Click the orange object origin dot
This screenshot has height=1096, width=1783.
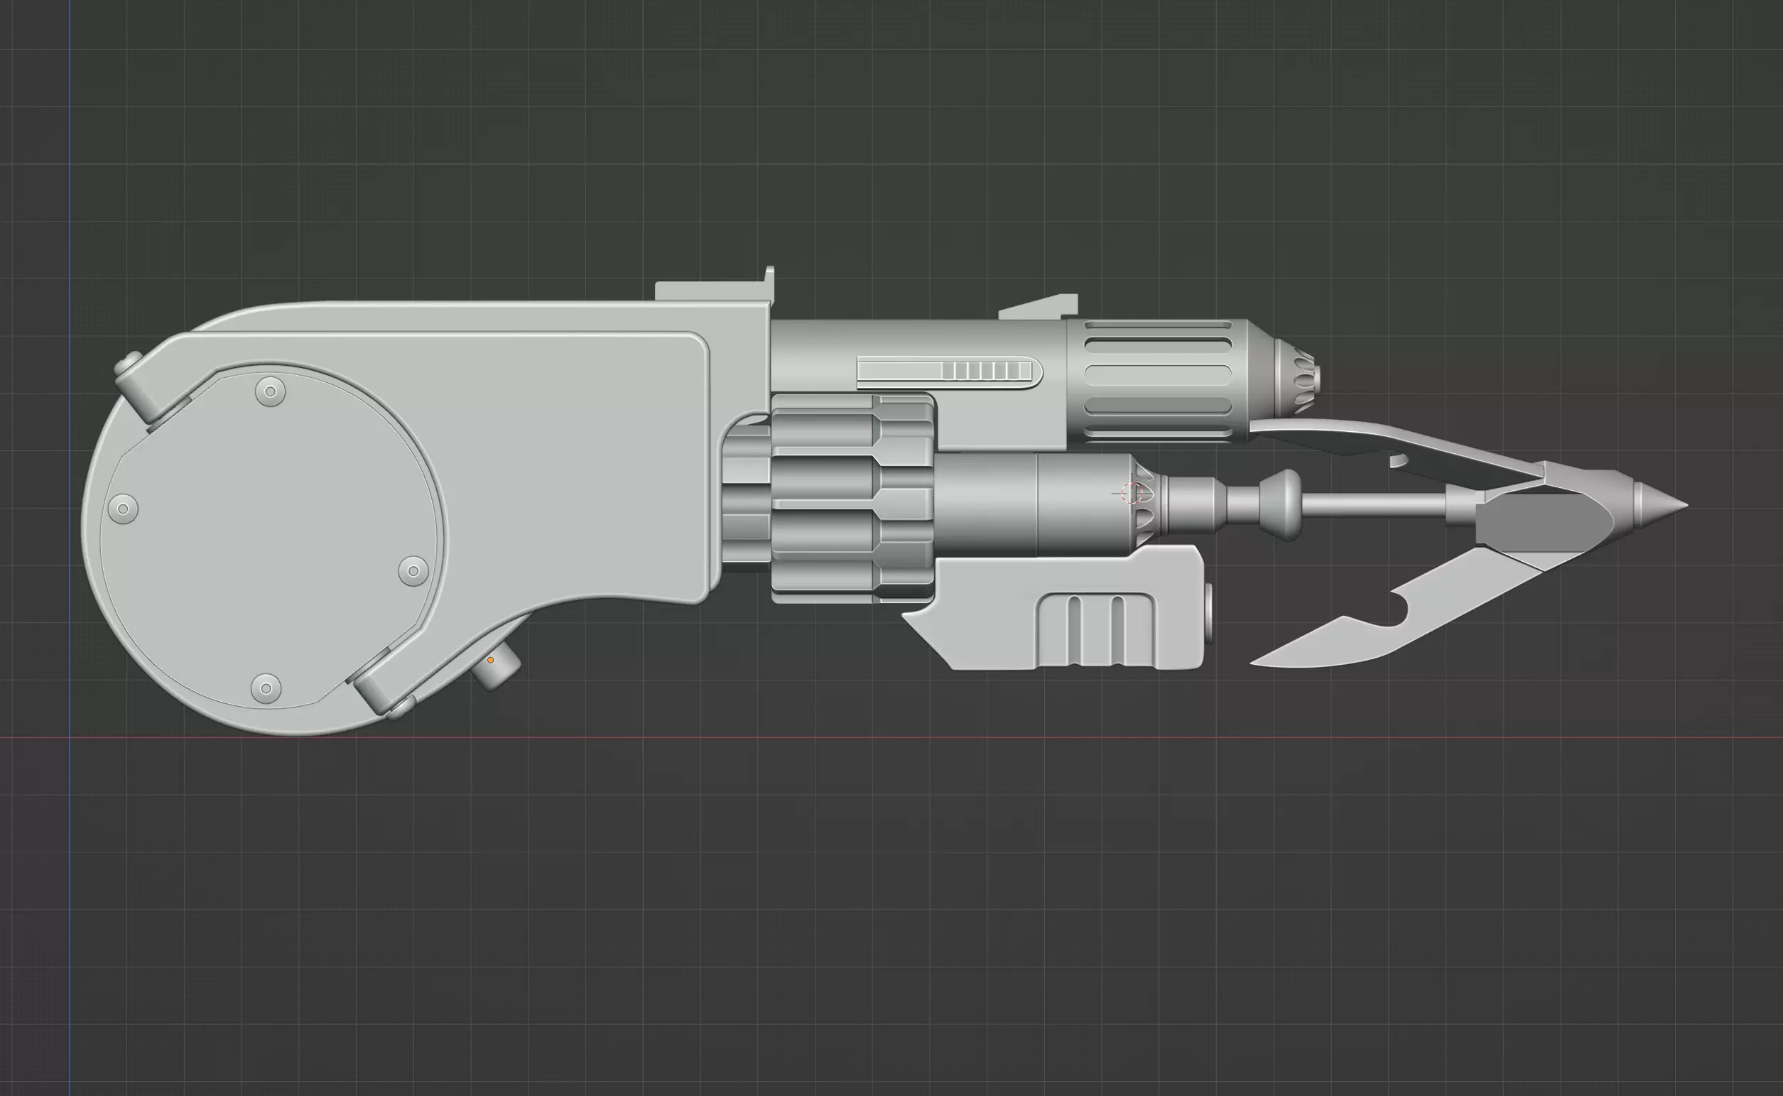(x=491, y=661)
